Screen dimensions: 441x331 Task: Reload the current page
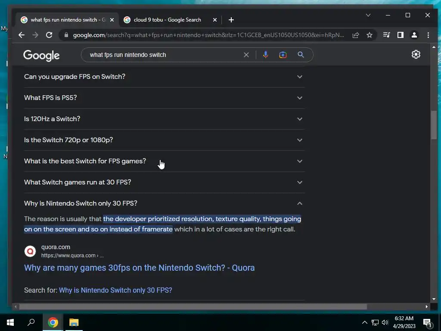click(49, 35)
